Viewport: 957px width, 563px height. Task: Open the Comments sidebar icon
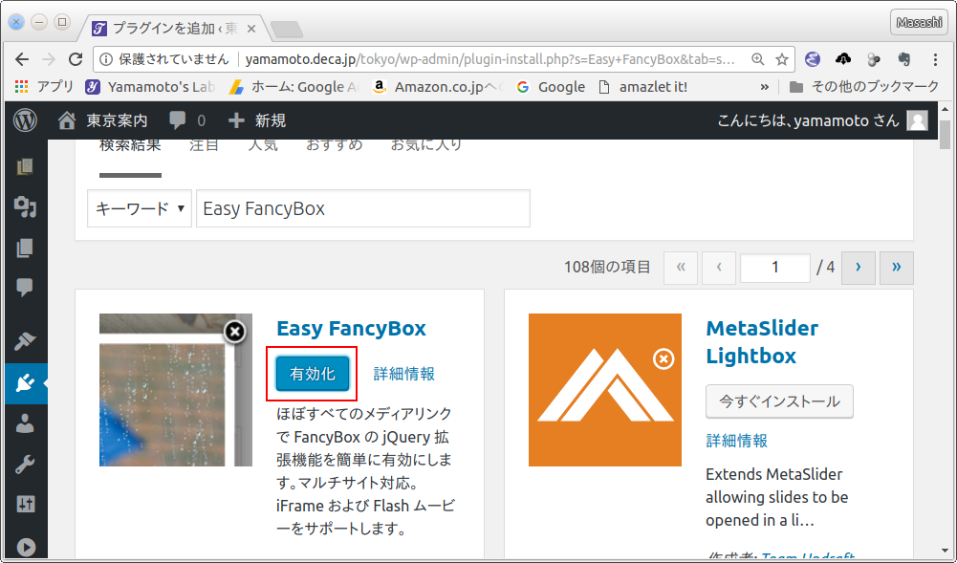25,288
